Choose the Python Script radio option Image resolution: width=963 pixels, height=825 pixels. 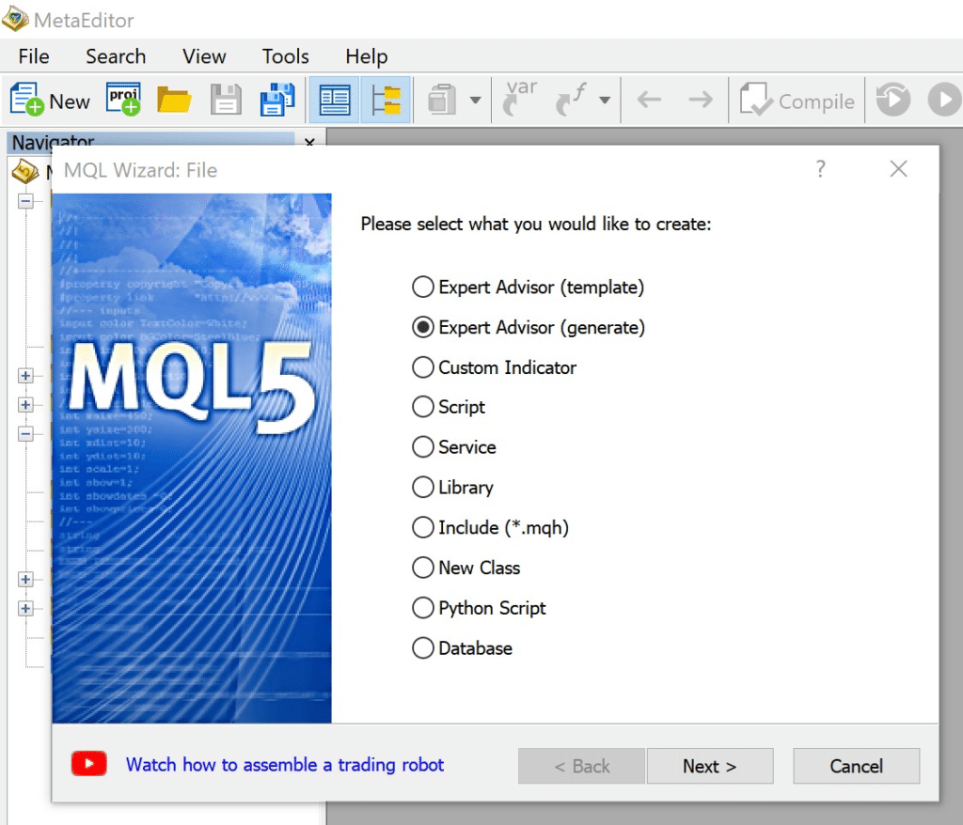click(423, 608)
